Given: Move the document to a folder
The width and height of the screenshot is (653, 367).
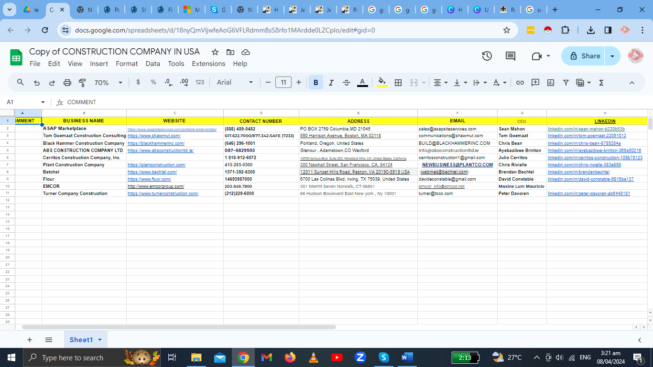Looking at the screenshot, I should click(230, 52).
